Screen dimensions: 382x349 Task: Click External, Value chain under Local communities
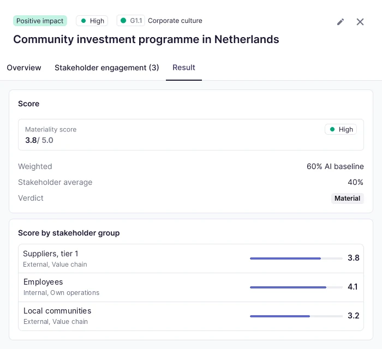56,322
